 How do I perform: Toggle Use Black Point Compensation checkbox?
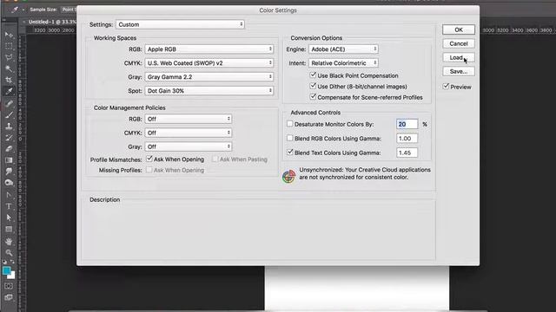pyautogui.click(x=313, y=75)
